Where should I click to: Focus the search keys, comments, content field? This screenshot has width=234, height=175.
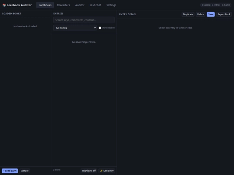[x=84, y=20]
